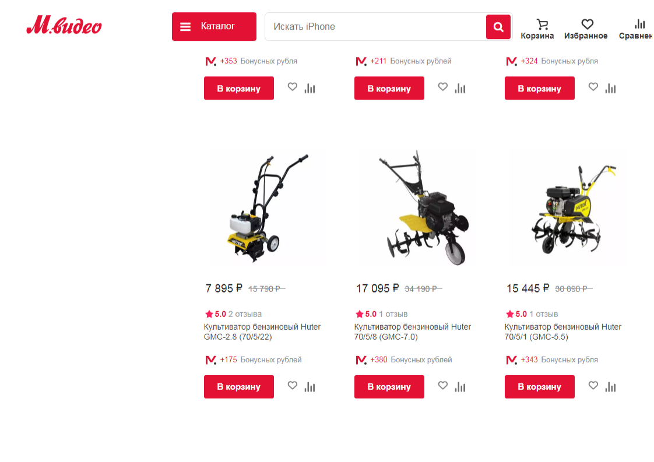Add Huter GMC-5.5 to cart
The height and width of the screenshot is (462, 654).
(x=540, y=386)
